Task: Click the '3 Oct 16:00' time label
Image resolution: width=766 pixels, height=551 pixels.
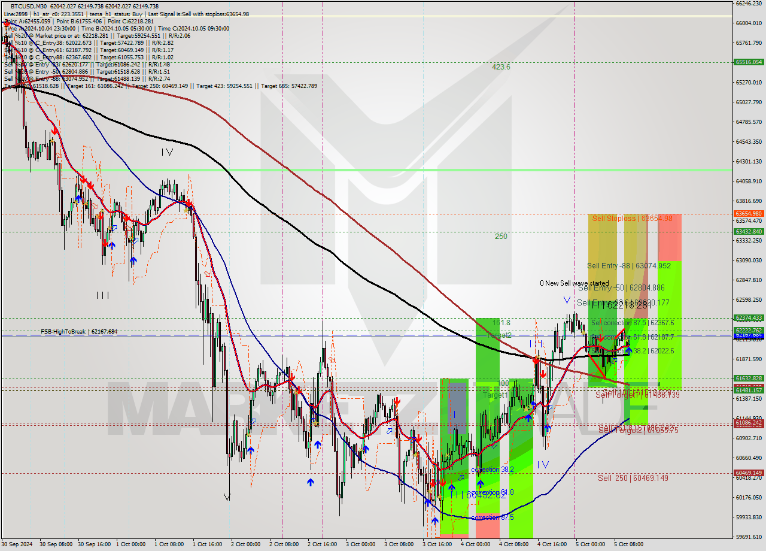Action: (437, 544)
